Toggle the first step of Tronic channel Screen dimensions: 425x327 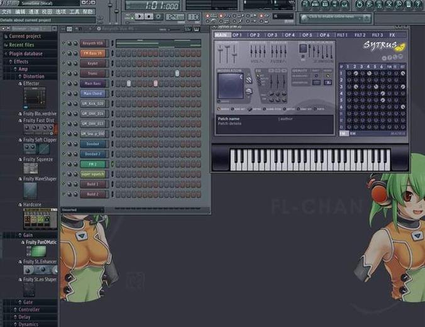tap(118, 73)
